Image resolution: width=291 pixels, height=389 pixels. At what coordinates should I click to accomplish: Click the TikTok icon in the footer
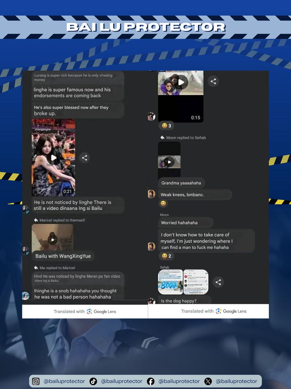point(94,381)
